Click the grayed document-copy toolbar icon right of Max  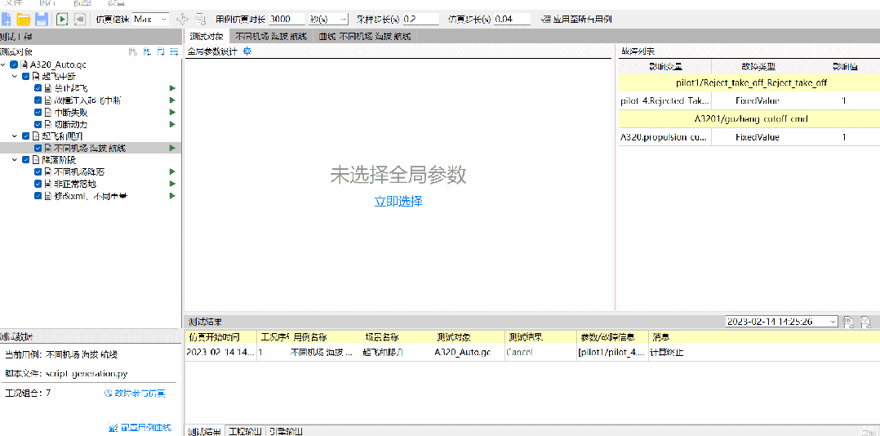200,19
